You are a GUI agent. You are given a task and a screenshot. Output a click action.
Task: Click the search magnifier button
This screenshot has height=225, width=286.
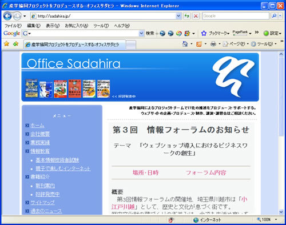[x=274, y=16]
